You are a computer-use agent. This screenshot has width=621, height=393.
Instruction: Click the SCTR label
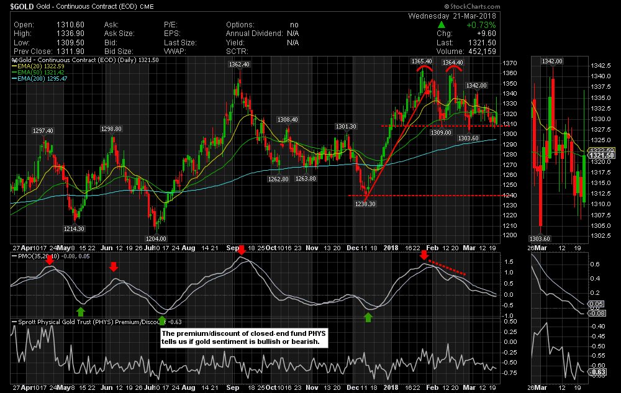(237, 52)
